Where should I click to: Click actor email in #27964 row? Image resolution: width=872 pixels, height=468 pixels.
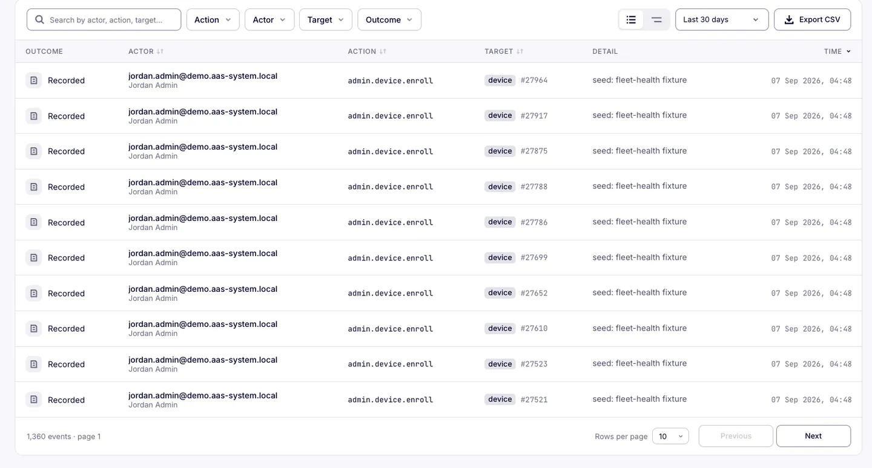tap(203, 76)
